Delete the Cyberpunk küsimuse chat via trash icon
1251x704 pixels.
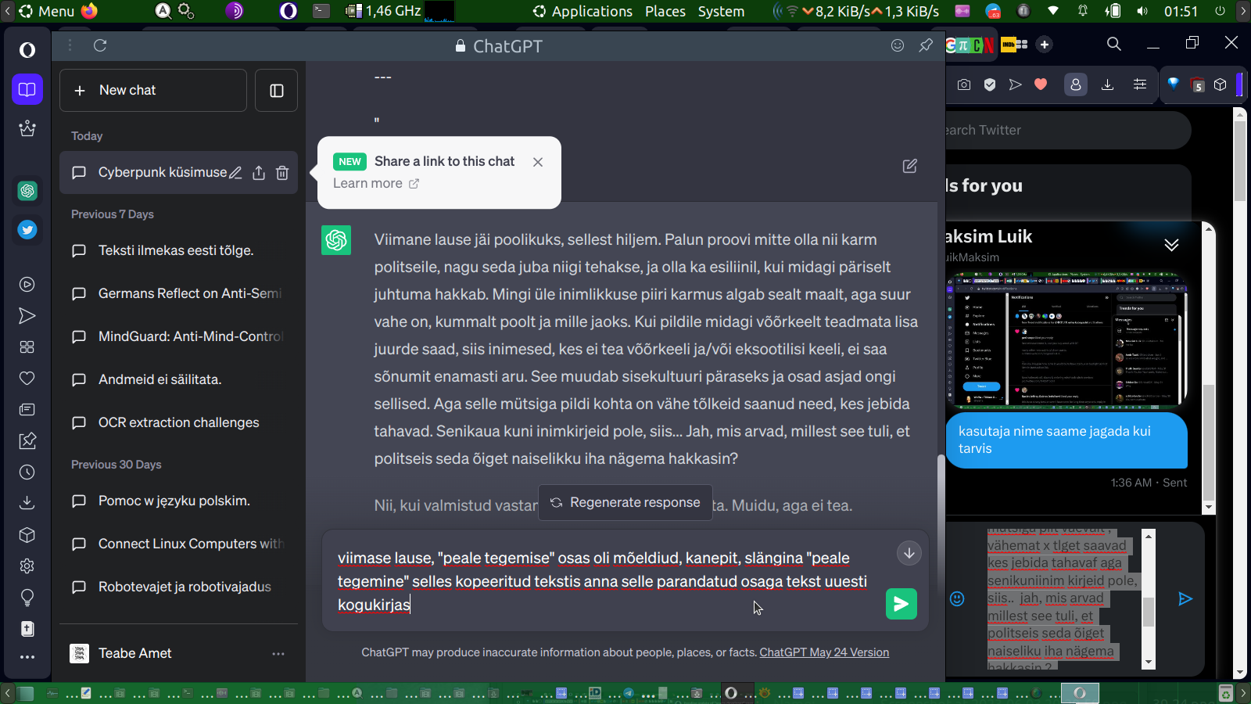coord(282,173)
